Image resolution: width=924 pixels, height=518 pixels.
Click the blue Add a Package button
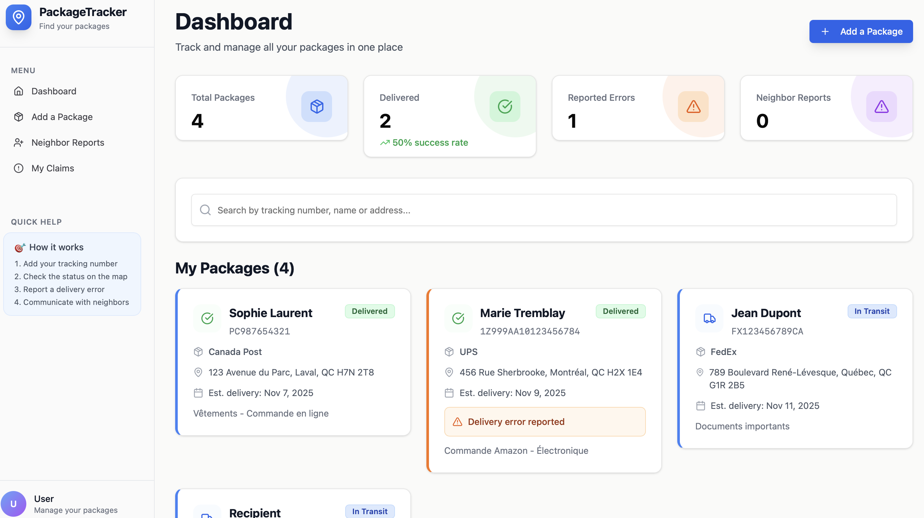[x=861, y=31]
